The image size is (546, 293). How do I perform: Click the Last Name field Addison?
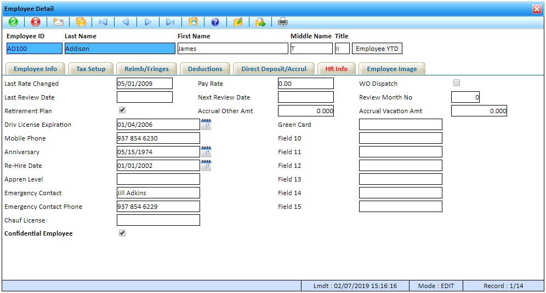[120, 49]
